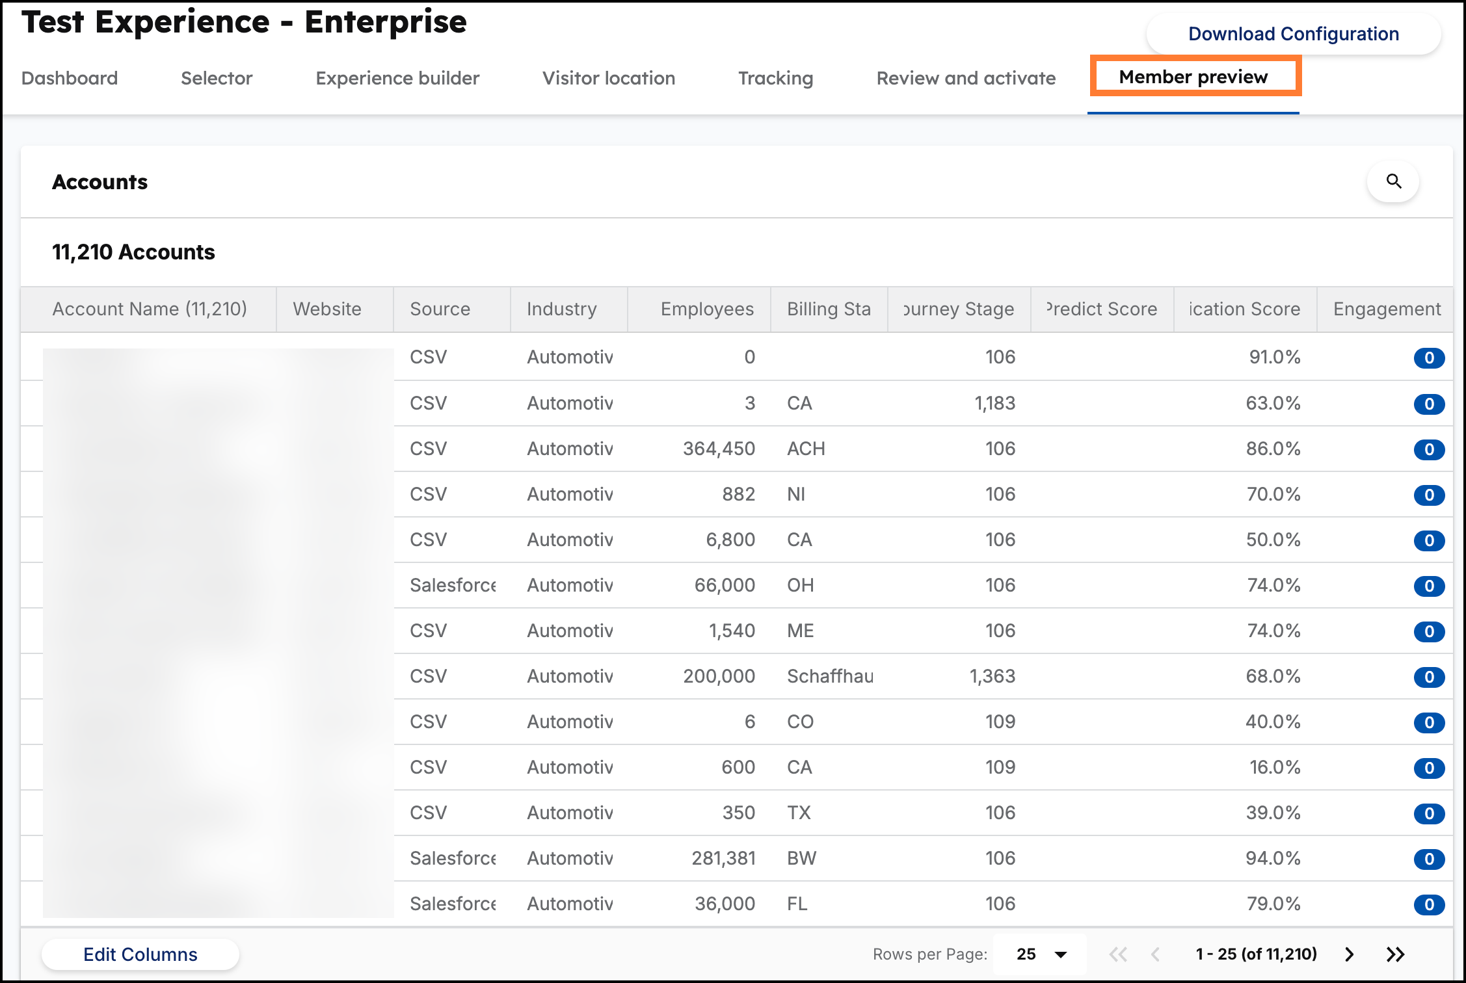The image size is (1466, 983).
Task: Select the Member preview tab
Action: click(1193, 77)
